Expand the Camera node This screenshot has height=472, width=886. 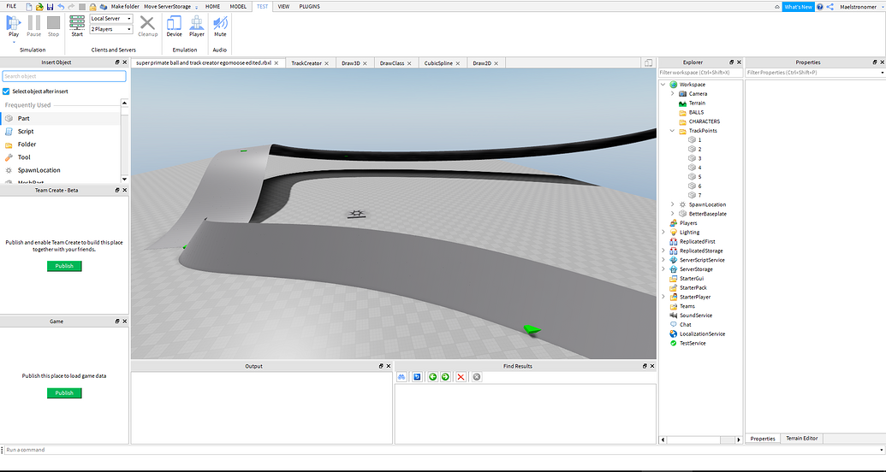[672, 94]
